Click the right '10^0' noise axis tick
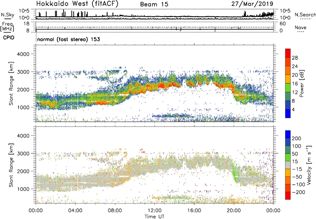 285,18
